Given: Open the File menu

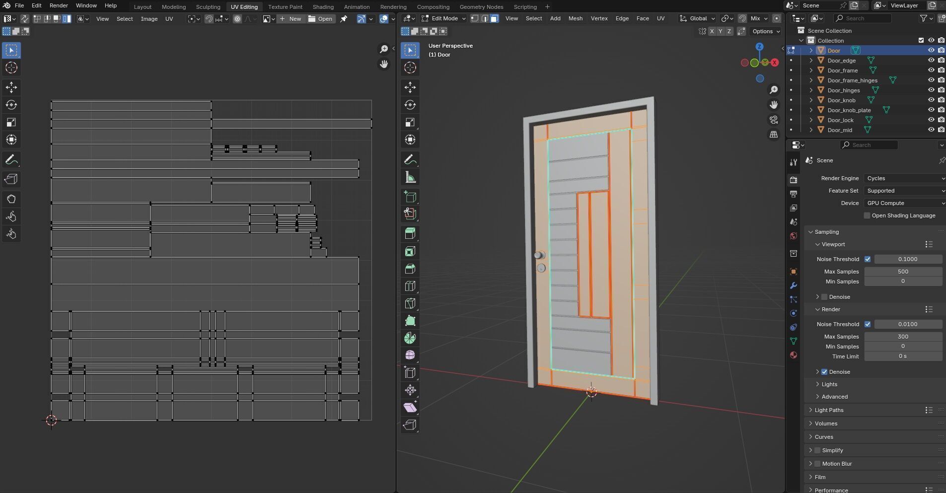Looking at the screenshot, I should click(x=19, y=5).
